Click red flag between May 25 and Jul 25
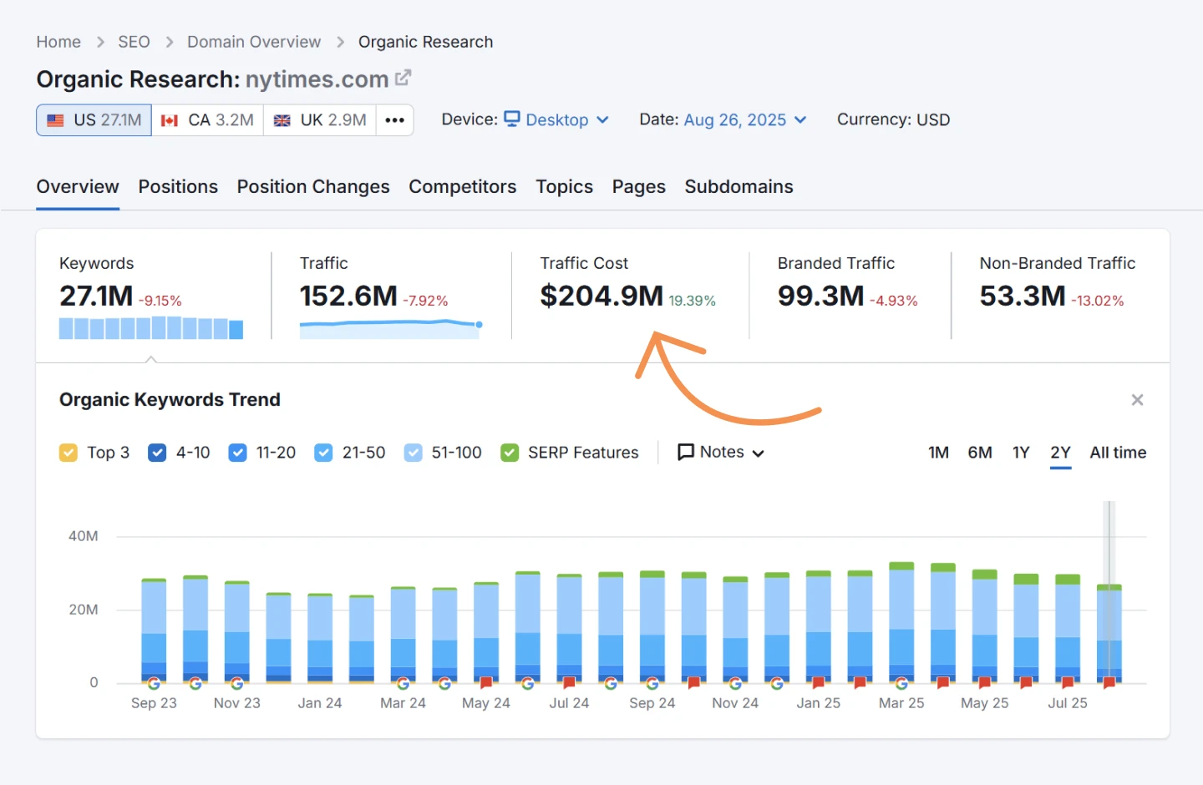Viewport: 1203px width, 785px height. coord(1026,683)
